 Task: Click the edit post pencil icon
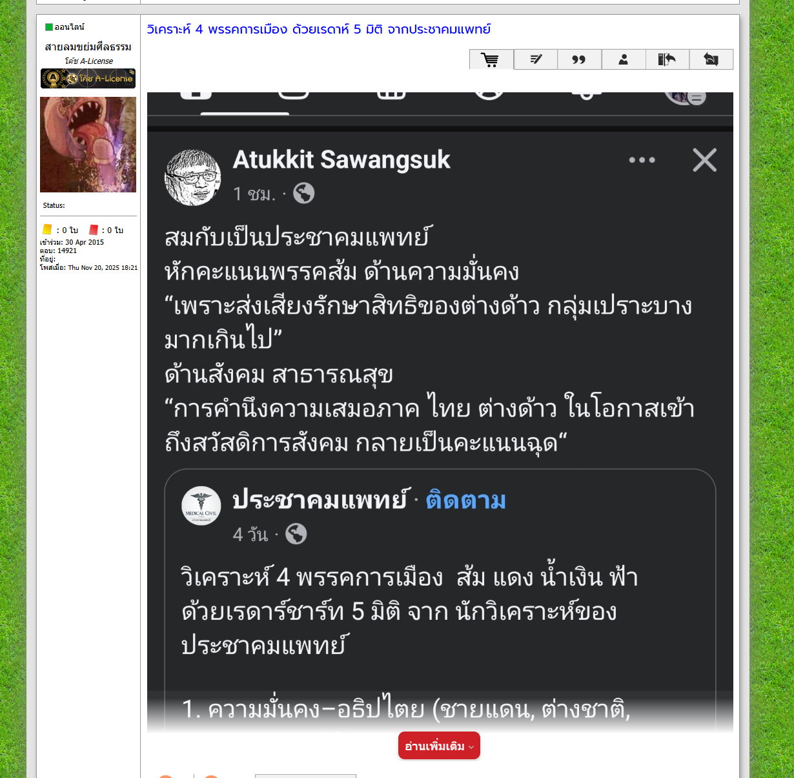(x=536, y=59)
